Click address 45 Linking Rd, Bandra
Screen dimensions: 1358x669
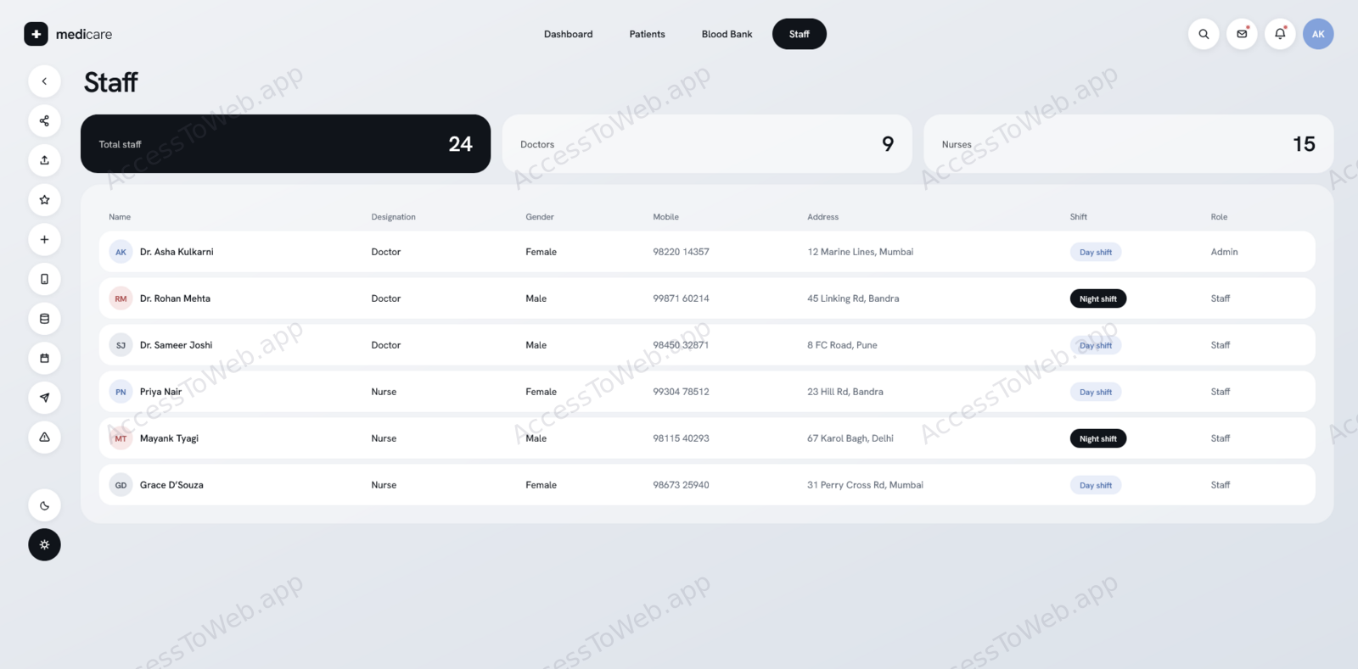click(x=853, y=298)
